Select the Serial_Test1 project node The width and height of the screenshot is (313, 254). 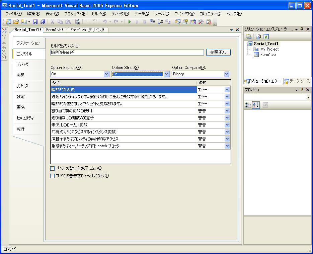click(x=266, y=44)
